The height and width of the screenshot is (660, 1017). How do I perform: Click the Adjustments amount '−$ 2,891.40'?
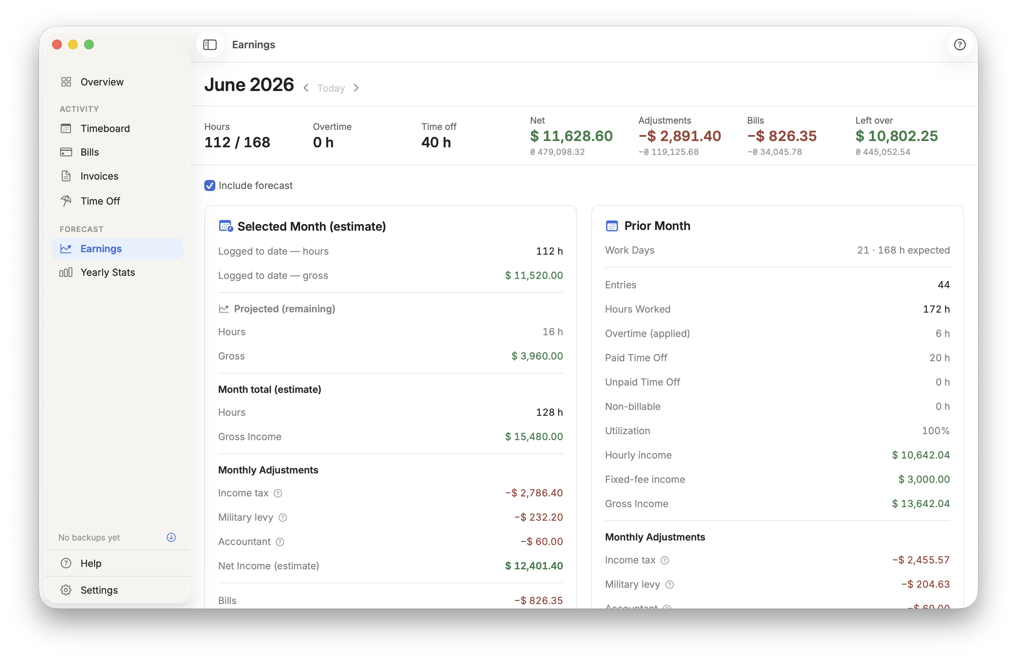click(679, 136)
